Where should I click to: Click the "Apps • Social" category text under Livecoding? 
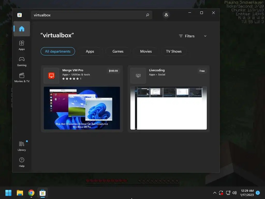click(x=157, y=74)
